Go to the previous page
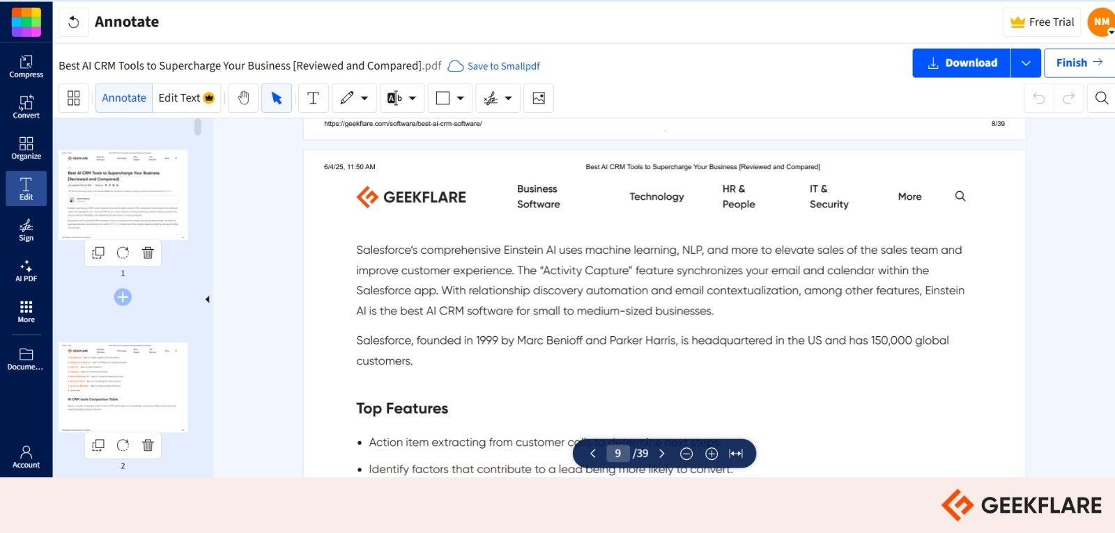Viewport: 1115px width, 533px height. point(593,454)
